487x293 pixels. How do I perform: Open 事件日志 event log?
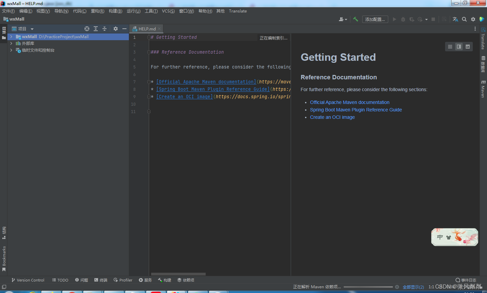pyautogui.click(x=466, y=280)
